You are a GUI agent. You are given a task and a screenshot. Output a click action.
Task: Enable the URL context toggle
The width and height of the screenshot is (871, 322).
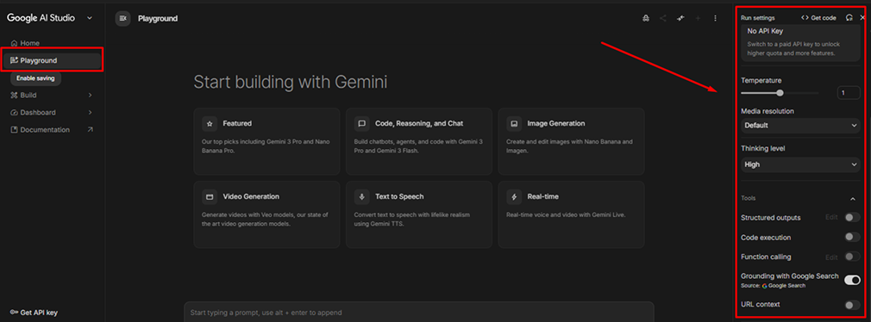pos(852,305)
